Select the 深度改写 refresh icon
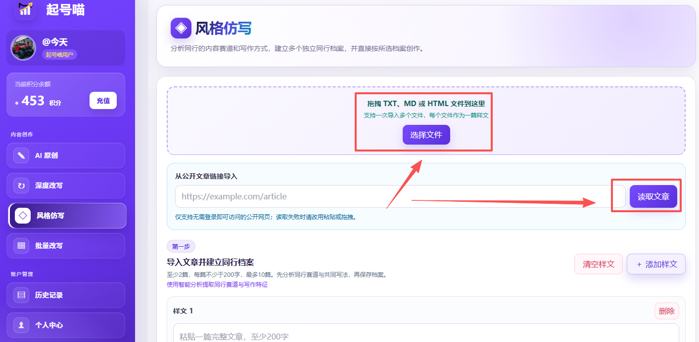 21,186
